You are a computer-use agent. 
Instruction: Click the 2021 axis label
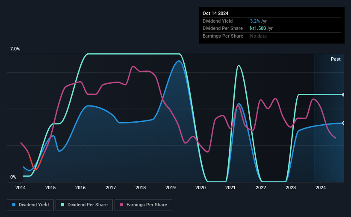(230, 188)
